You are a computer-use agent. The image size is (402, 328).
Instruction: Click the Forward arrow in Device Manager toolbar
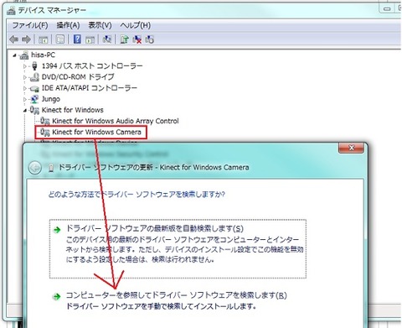(26, 39)
